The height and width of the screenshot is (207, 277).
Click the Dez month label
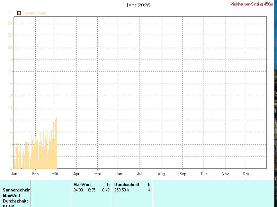[x=246, y=173]
